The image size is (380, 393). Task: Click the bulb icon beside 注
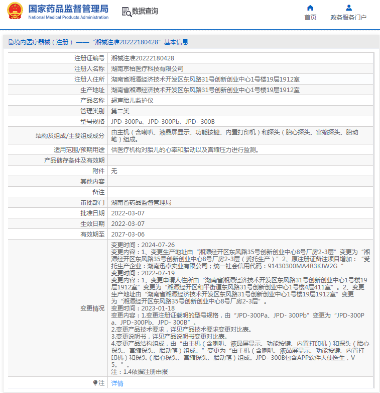point(95,382)
